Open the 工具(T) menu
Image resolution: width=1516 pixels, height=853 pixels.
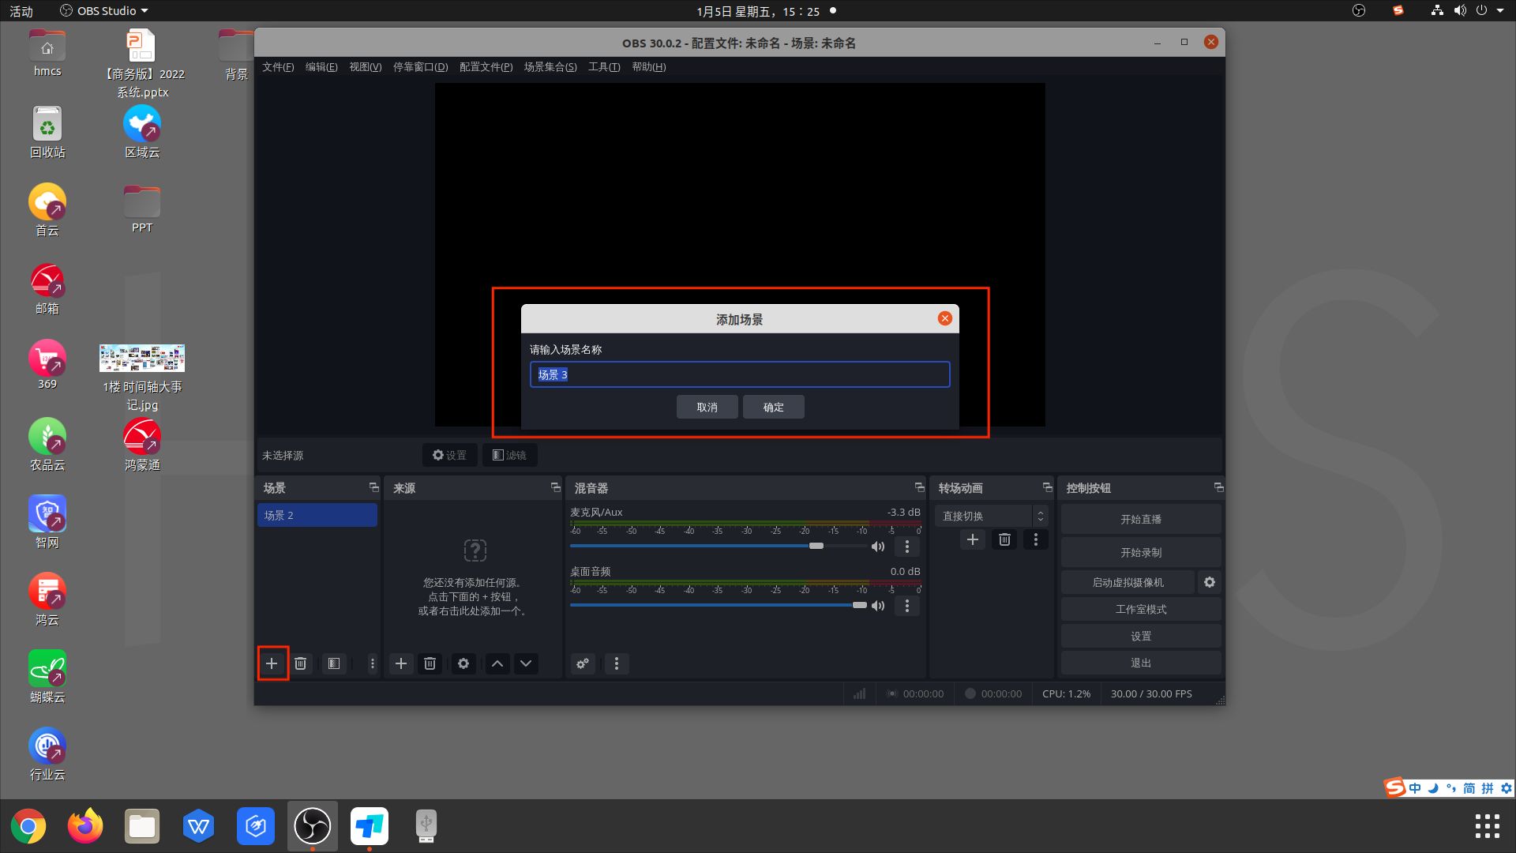pyautogui.click(x=603, y=67)
